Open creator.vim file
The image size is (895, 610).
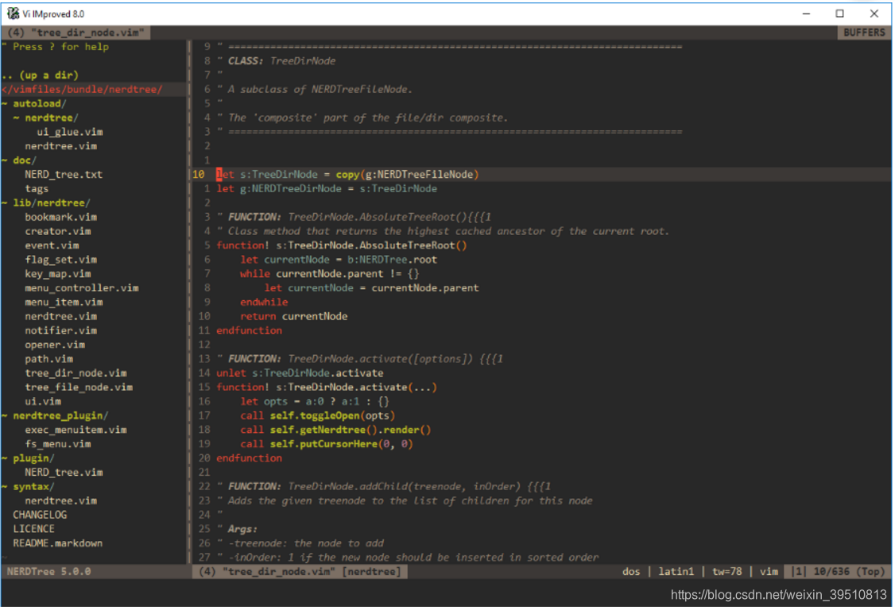58,231
